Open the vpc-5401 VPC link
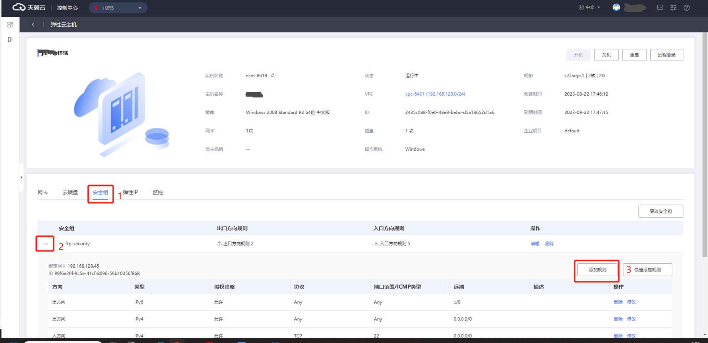The height and width of the screenshot is (343, 708). pyautogui.click(x=435, y=94)
